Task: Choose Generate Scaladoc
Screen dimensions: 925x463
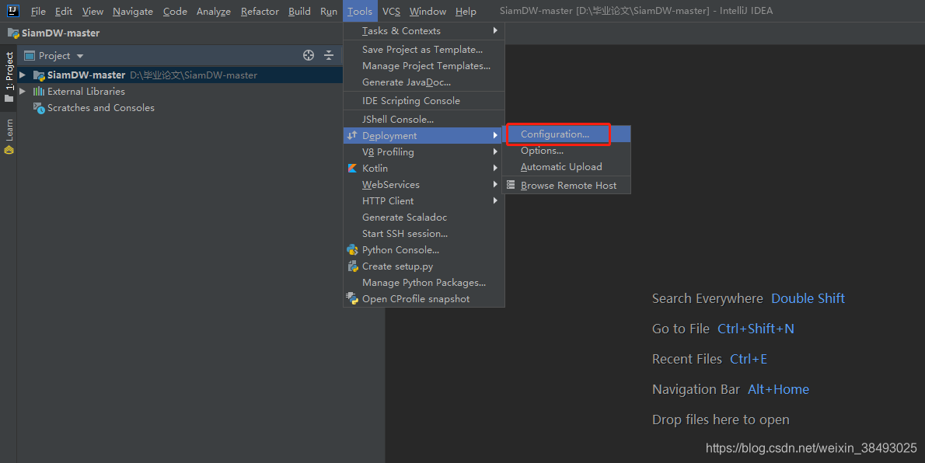Action: point(424,217)
